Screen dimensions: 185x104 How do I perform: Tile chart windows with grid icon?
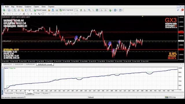pyautogui.click(x=97, y=10)
